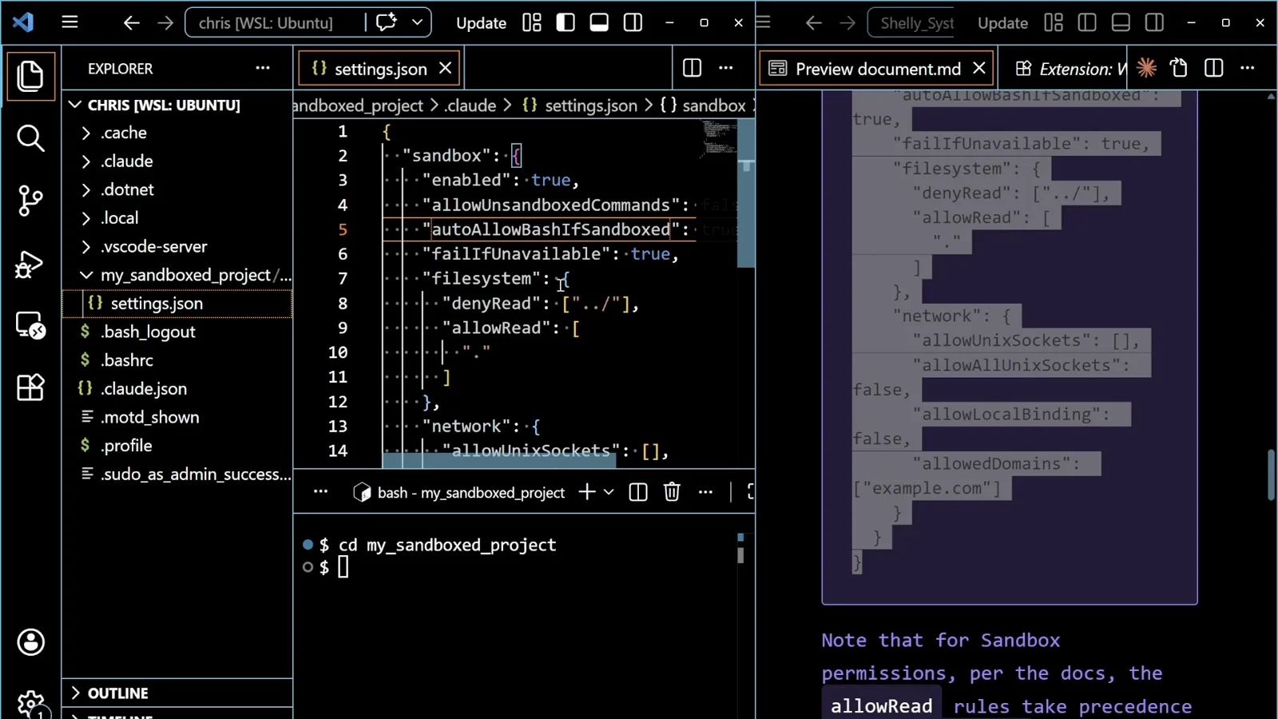Create a new terminal with plus
This screenshot has width=1278, height=719.
(x=587, y=492)
